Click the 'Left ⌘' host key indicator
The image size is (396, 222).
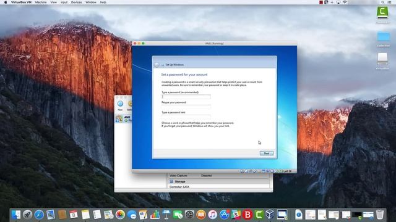[287, 171]
